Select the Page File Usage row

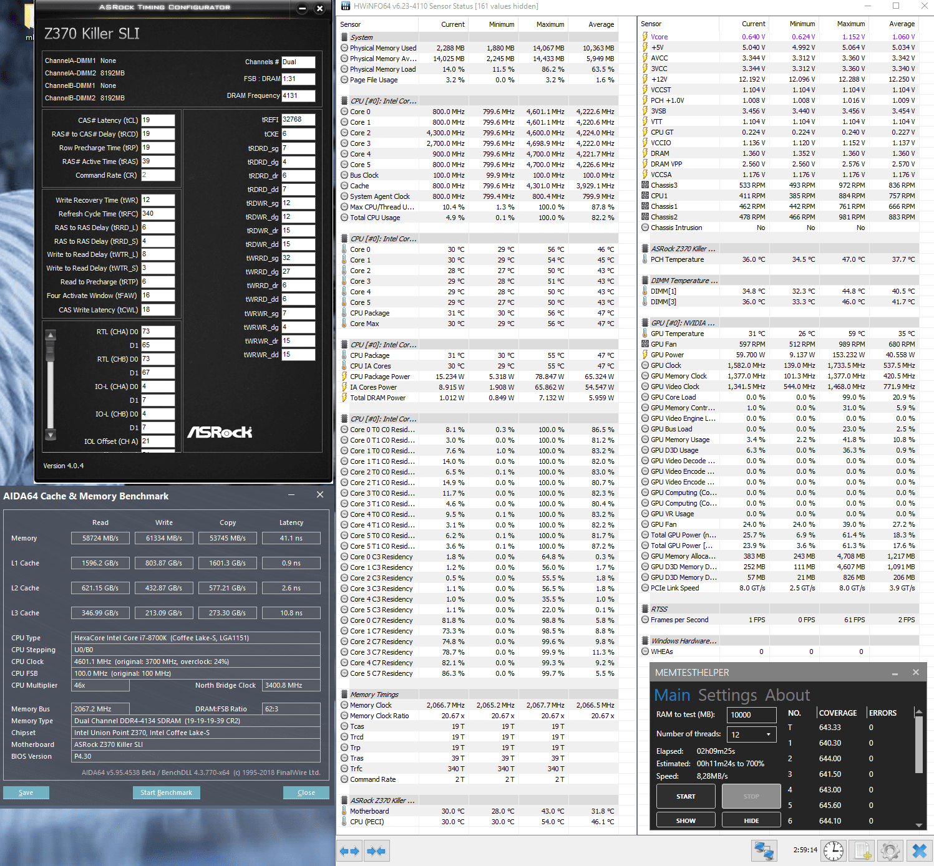coord(478,80)
